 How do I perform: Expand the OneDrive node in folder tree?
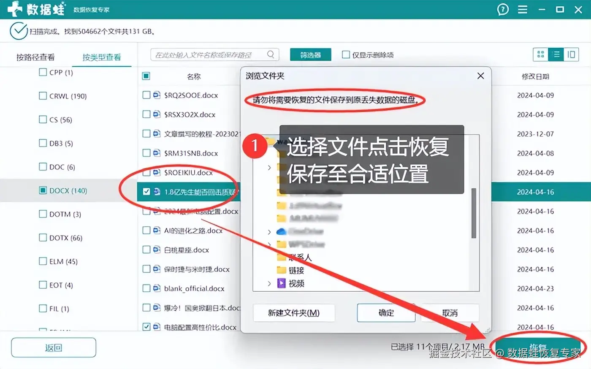click(x=269, y=232)
